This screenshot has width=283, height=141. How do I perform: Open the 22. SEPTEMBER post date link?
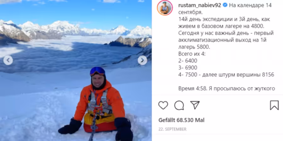(x=172, y=129)
